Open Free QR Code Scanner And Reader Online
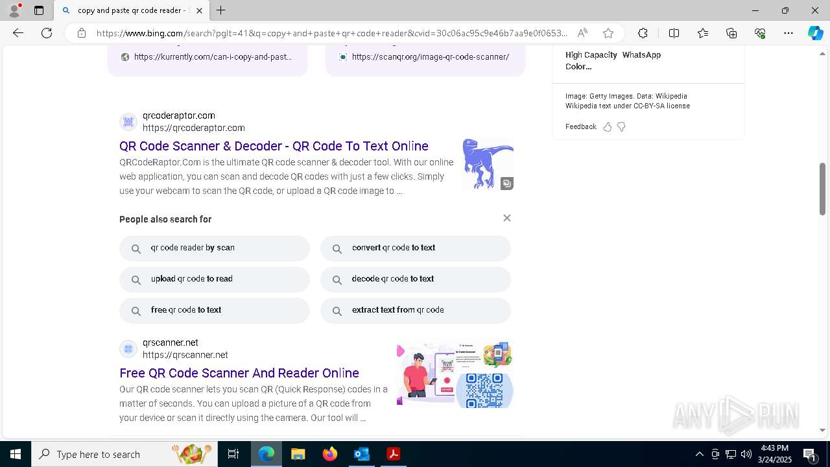 click(239, 373)
